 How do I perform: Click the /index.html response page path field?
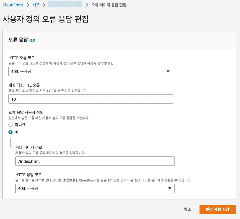(95, 161)
